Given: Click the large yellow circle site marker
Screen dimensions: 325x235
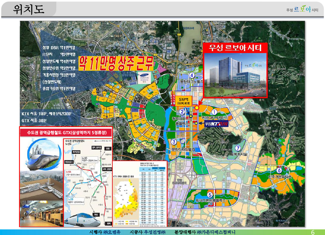Looking at the screenshot, I should pos(197,108).
